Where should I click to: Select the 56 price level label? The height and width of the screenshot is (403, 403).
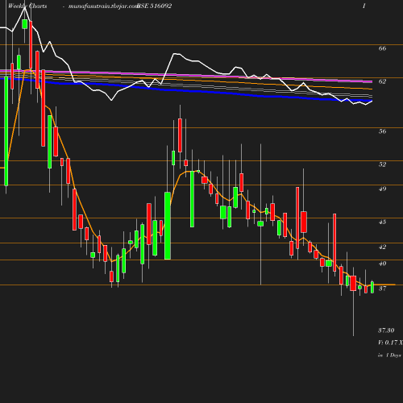(x=382, y=131)
